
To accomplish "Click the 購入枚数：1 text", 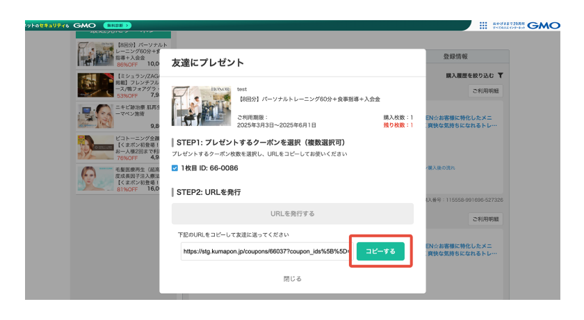I will point(398,118).
